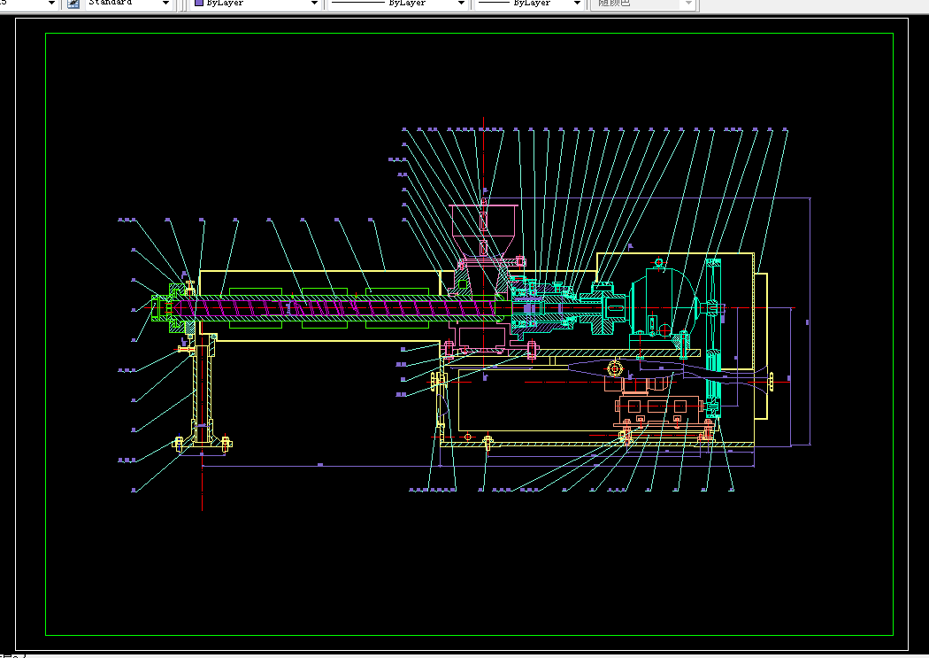Click the table style icon beside Standard
Image resolution: width=929 pixels, height=658 pixels.
click(x=73, y=4)
